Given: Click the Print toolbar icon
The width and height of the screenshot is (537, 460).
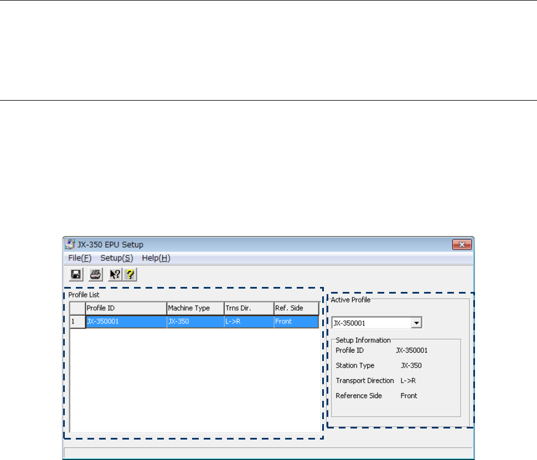Looking at the screenshot, I should [x=96, y=274].
